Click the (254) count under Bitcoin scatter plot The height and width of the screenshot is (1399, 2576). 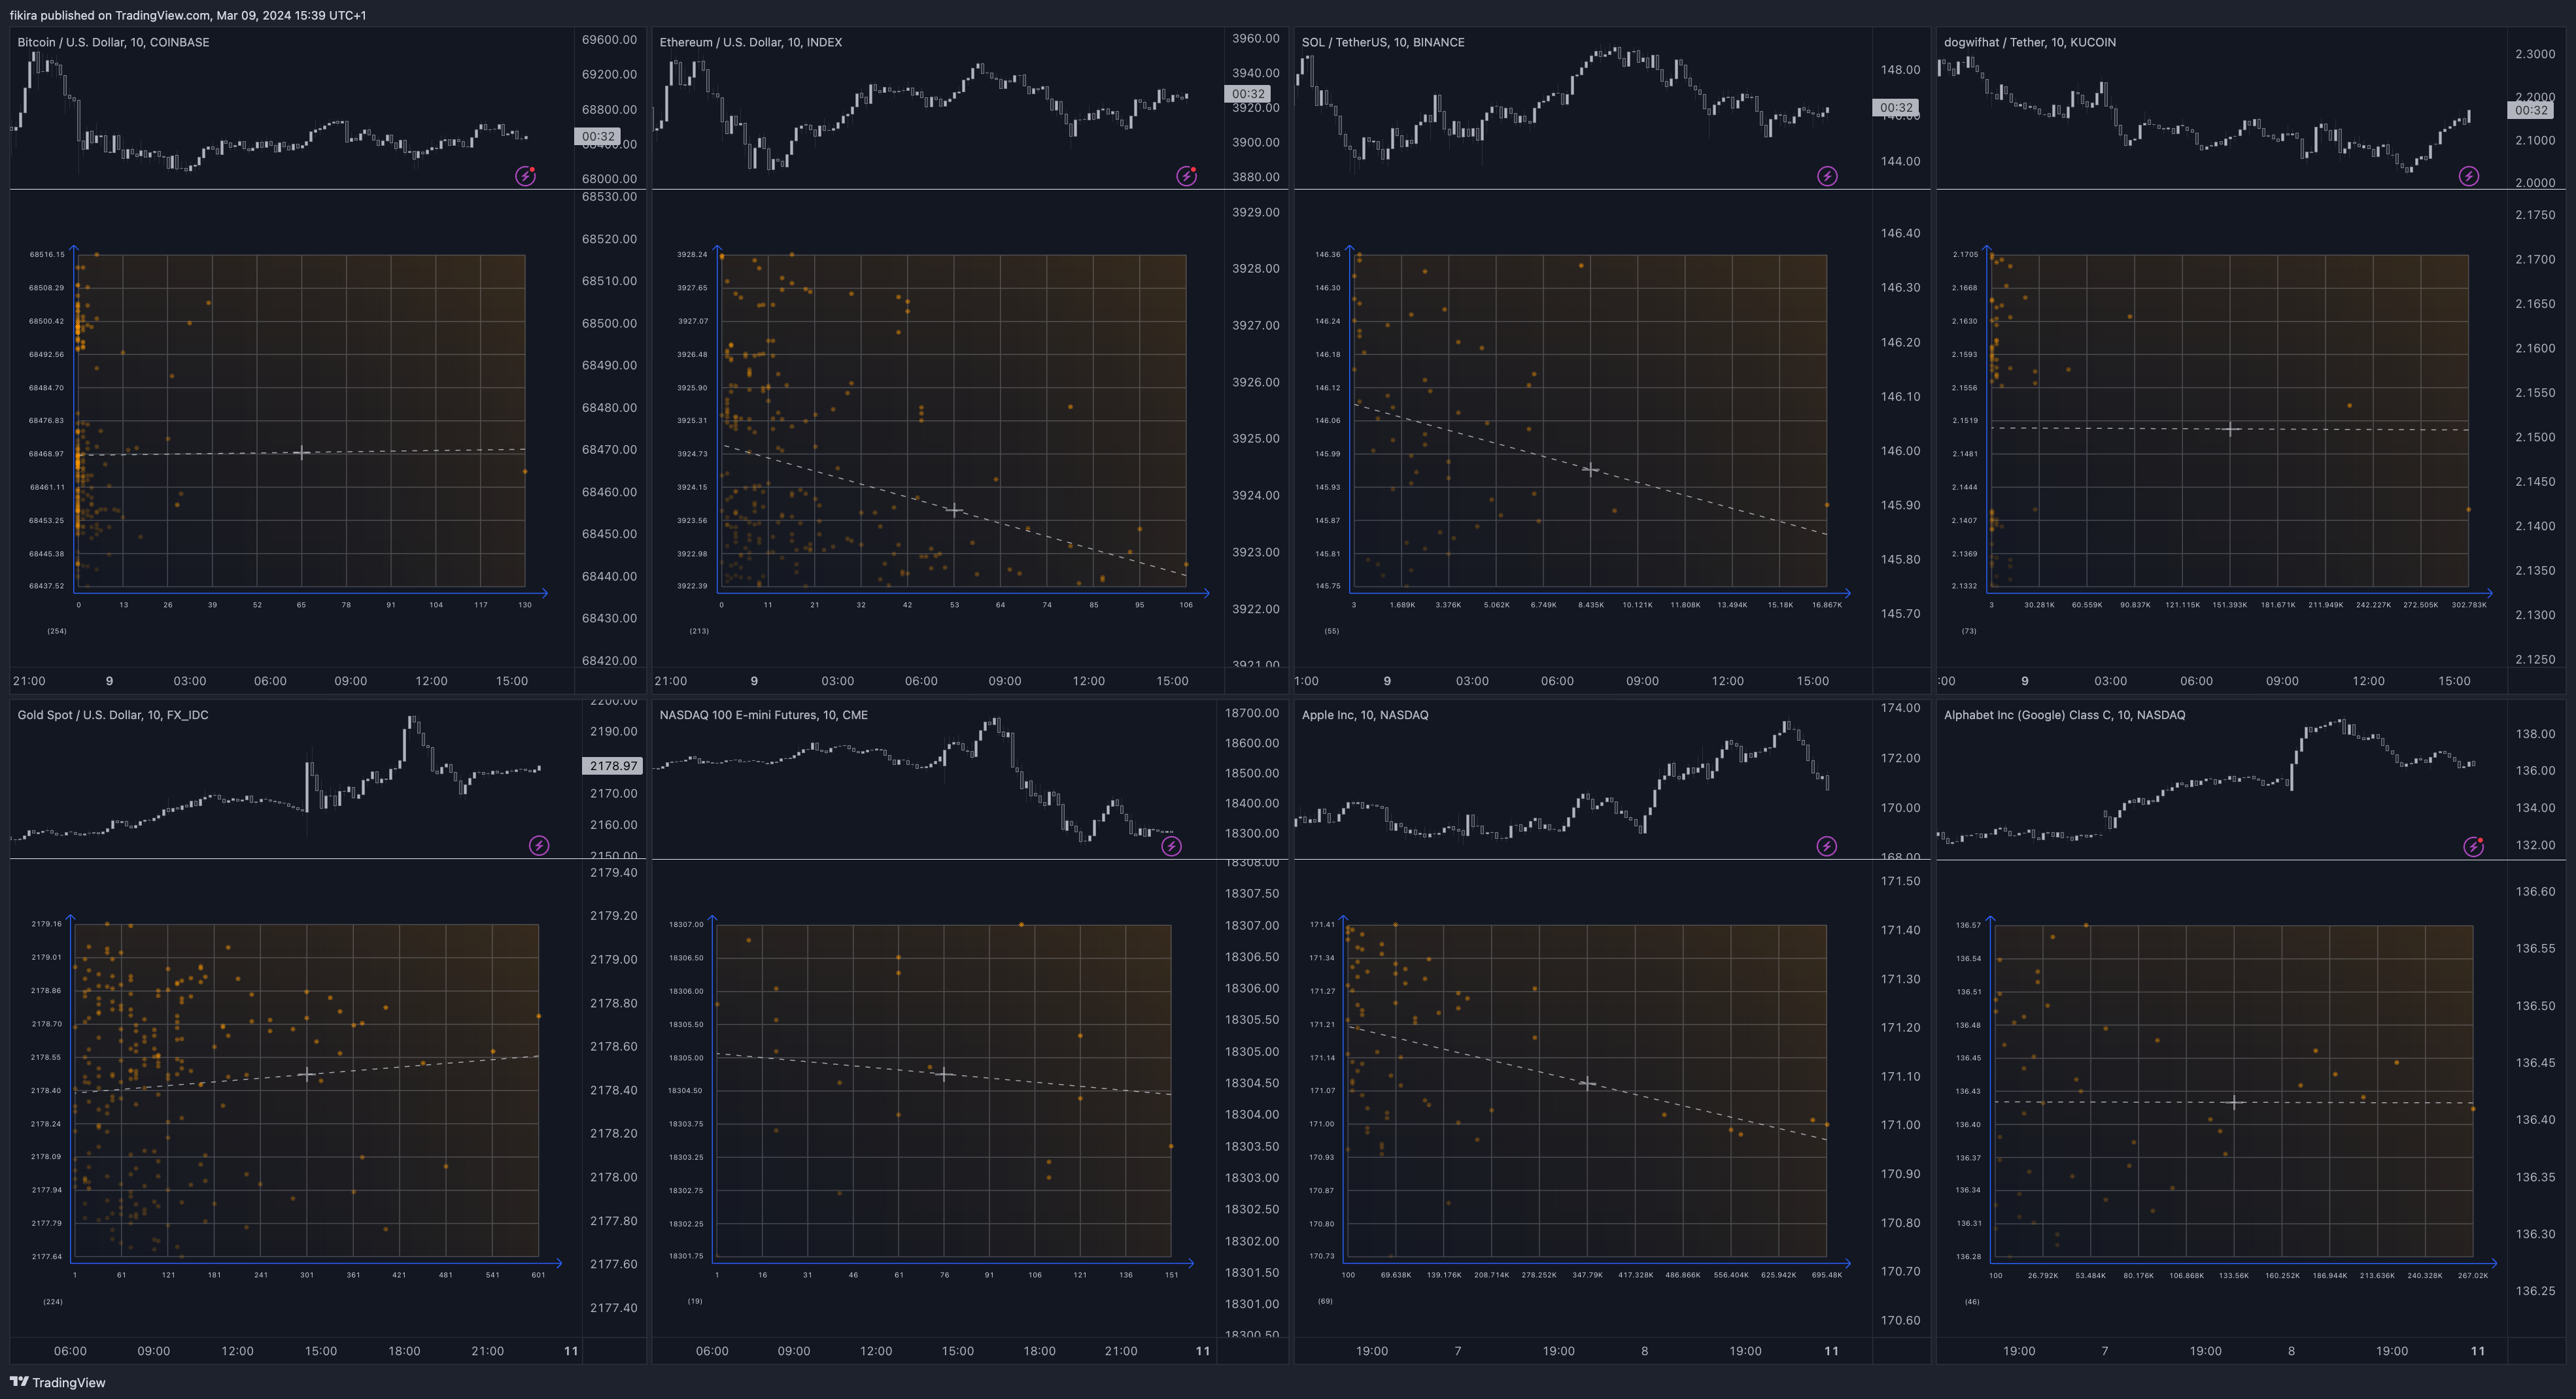coord(57,631)
